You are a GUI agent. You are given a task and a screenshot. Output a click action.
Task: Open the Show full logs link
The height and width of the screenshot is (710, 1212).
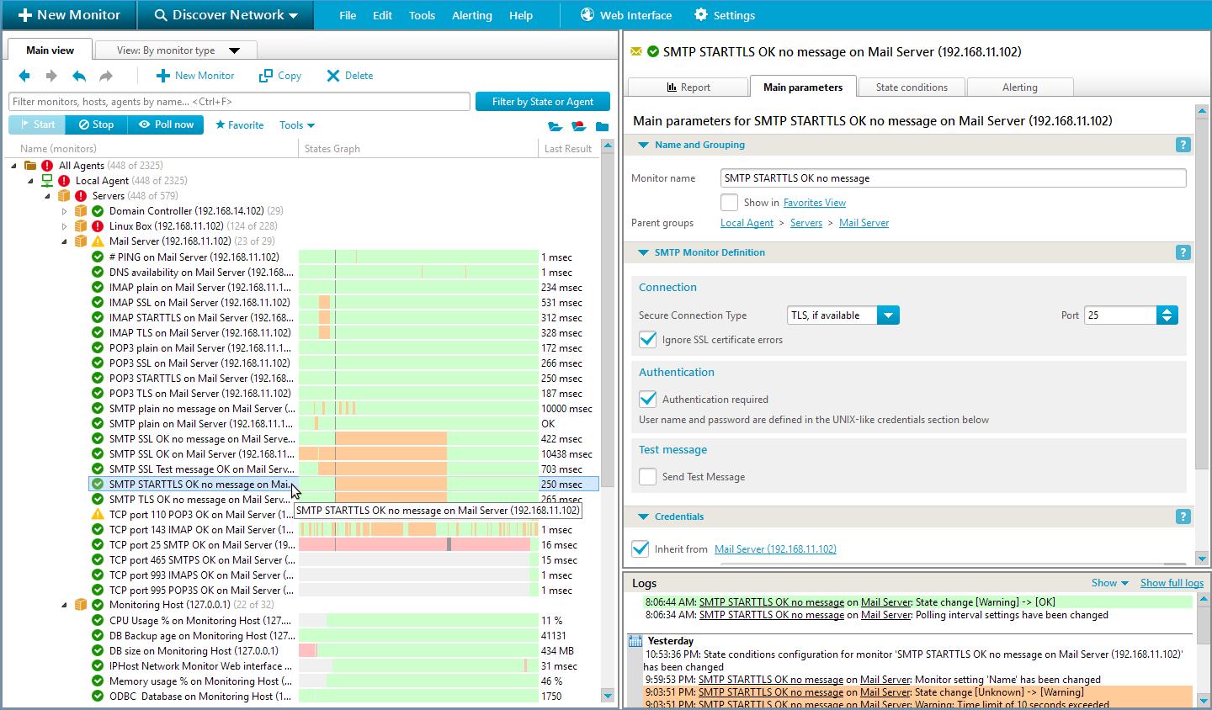click(x=1172, y=583)
